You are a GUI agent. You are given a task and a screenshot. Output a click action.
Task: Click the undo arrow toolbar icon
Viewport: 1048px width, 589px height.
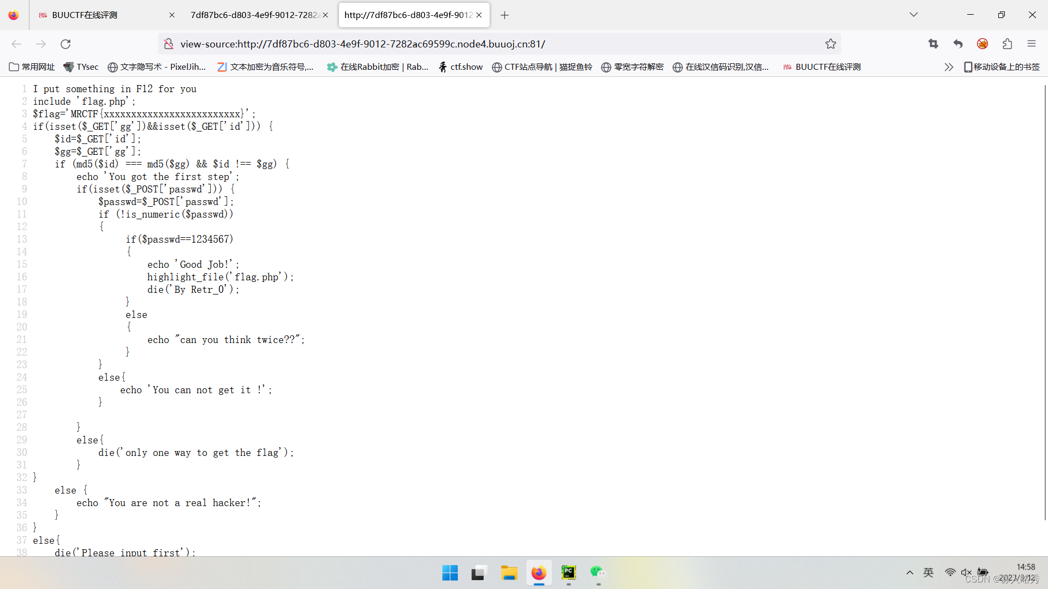tap(957, 44)
